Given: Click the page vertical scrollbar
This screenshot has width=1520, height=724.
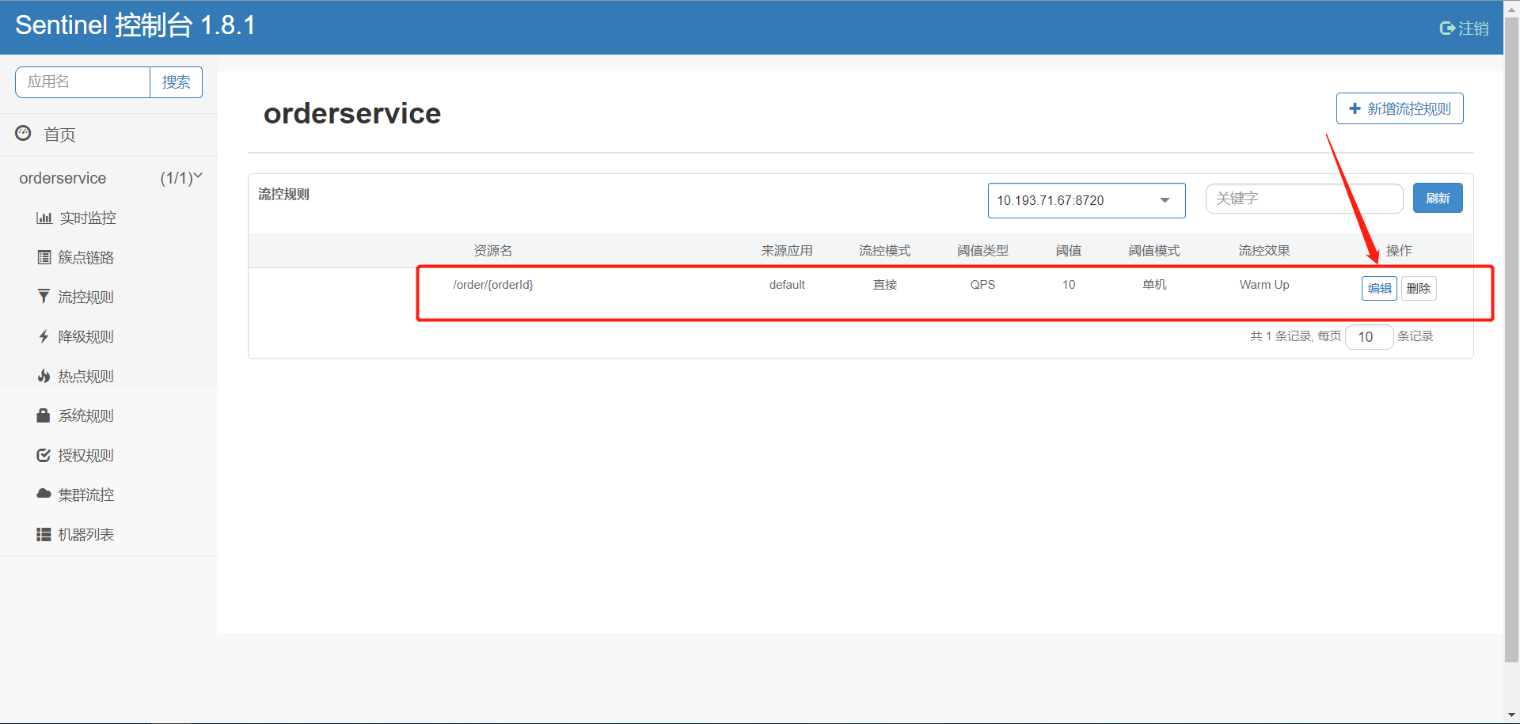Looking at the screenshot, I should [1511, 340].
